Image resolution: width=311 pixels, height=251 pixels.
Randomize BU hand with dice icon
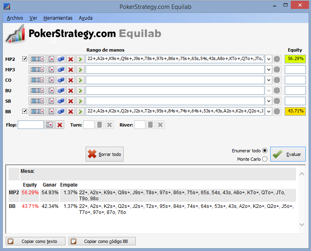61,90
